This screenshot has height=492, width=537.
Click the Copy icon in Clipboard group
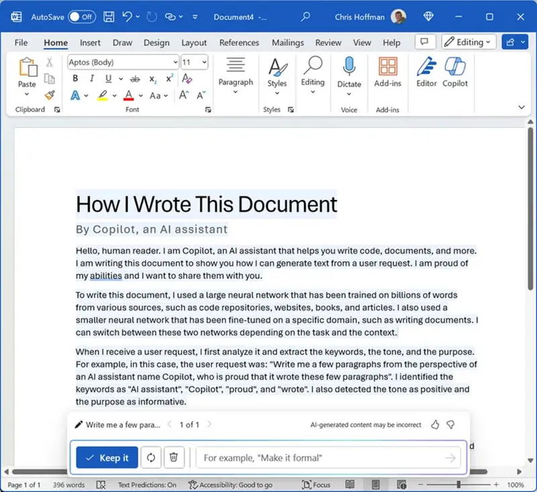click(50, 79)
